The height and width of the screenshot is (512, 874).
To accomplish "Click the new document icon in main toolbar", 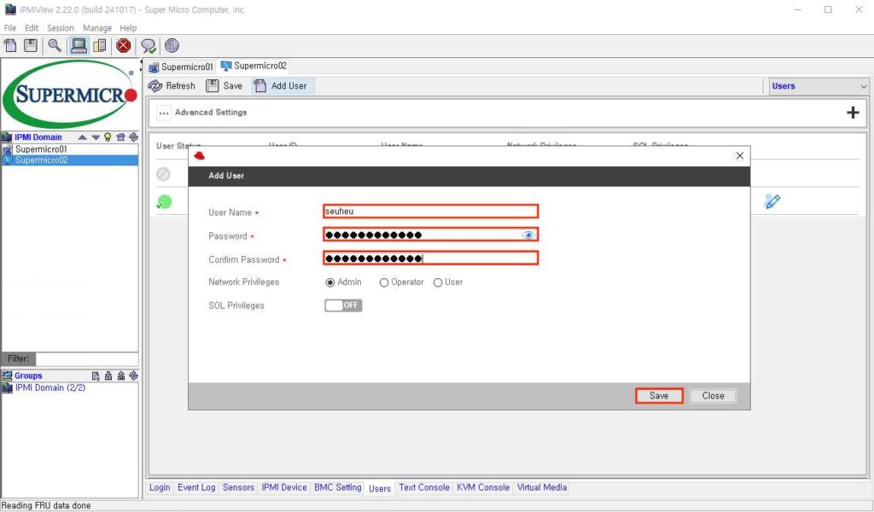I will 10,46.
